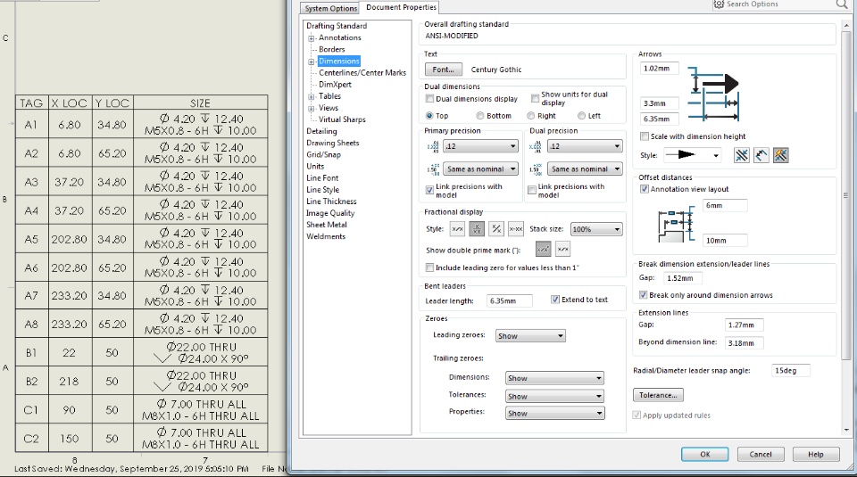
Task: Open Stack size 100% dropdown
Action: click(596, 229)
